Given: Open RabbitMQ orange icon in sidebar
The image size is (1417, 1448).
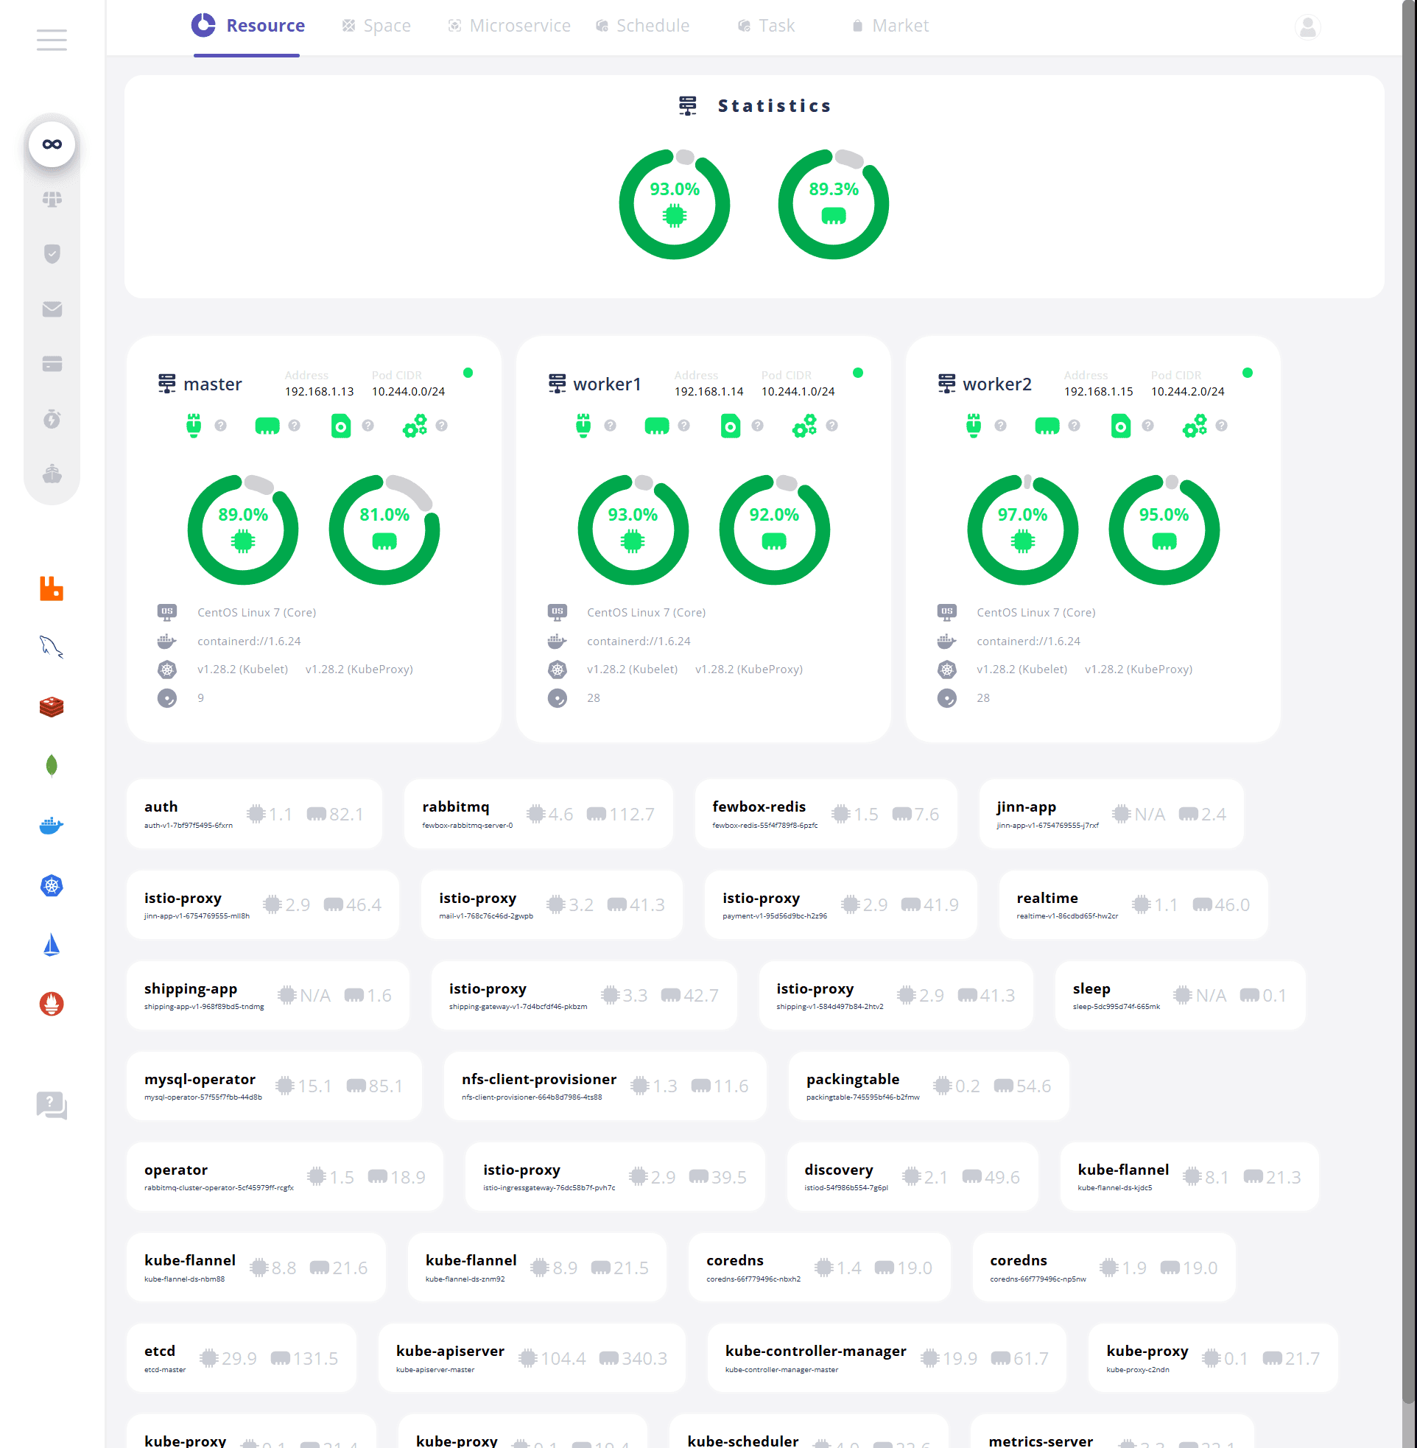Looking at the screenshot, I should click(52, 588).
